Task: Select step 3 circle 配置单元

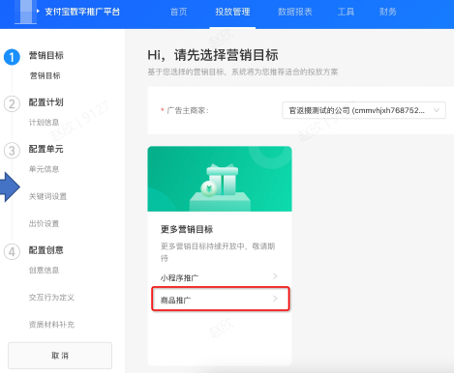Action: (x=12, y=151)
